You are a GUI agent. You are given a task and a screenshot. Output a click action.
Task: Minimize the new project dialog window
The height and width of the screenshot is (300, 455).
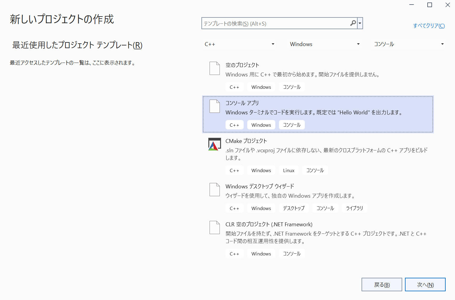[x=412, y=5]
